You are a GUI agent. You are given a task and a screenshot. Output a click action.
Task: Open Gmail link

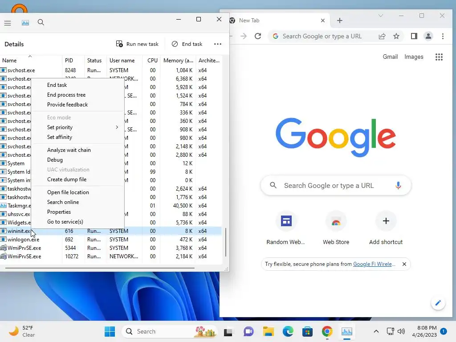(x=390, y=57)
